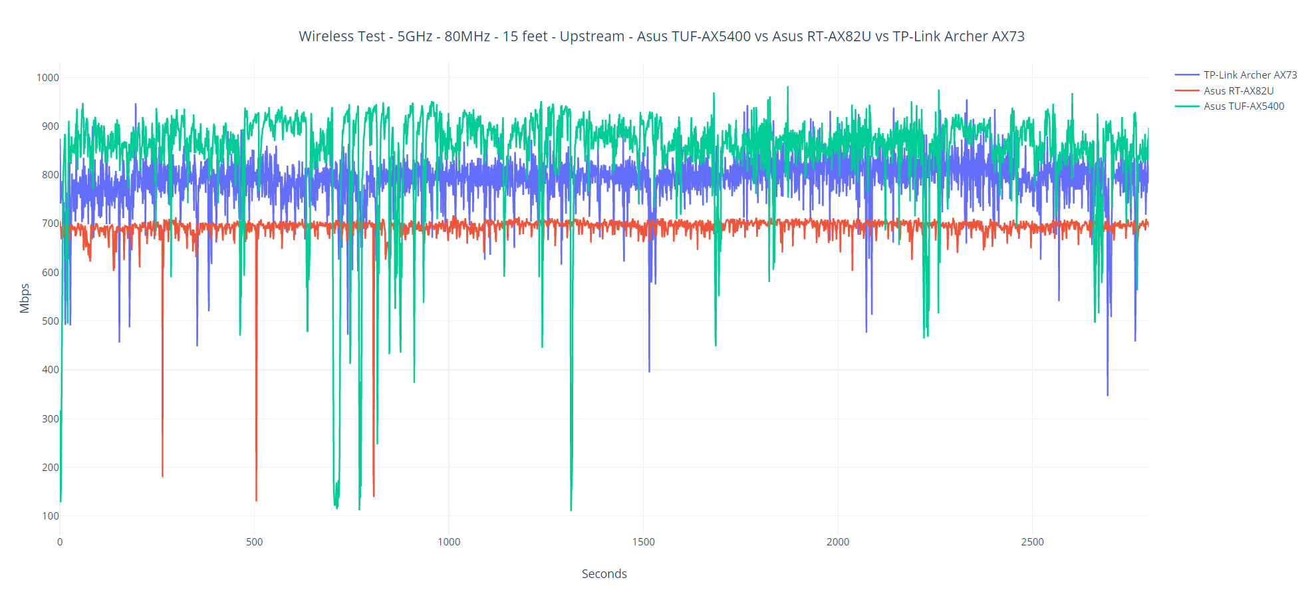This screenshot has height=592, width=1310.
Task: Click the 700 tick on the y-axis
Action: (x=51, y=223)
